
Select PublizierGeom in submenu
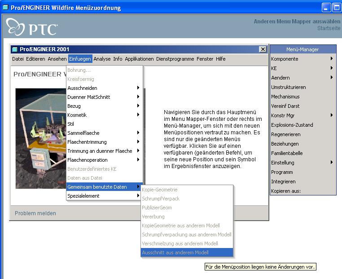[187, 208]
